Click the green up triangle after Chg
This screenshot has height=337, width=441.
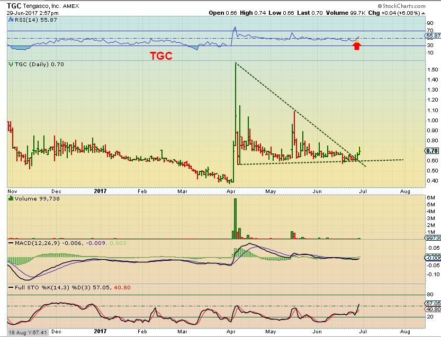coord(424,13)
